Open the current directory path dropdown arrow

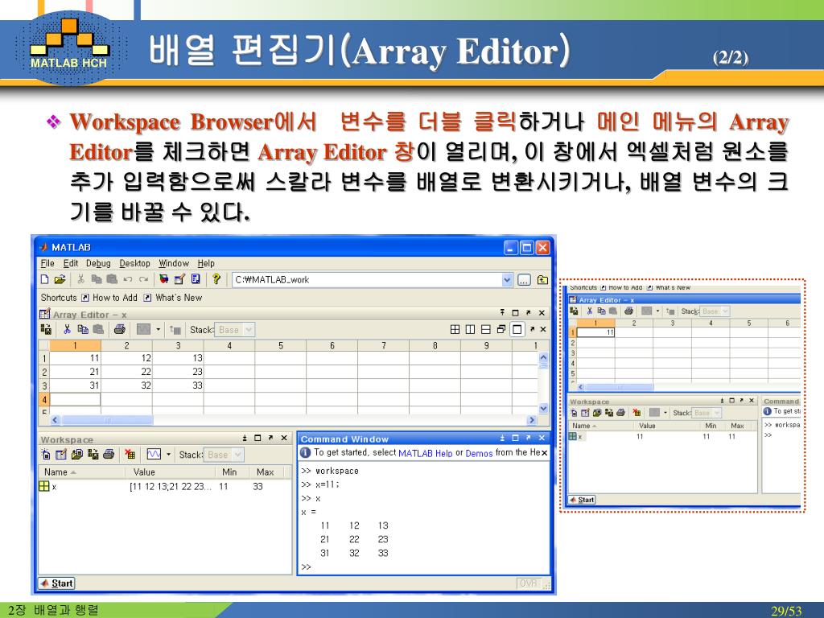click(x=507, y=280)
